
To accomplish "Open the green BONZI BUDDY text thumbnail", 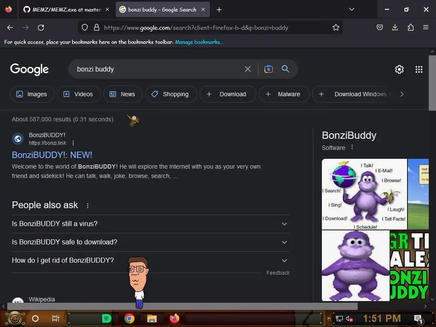I will [409, 266].
